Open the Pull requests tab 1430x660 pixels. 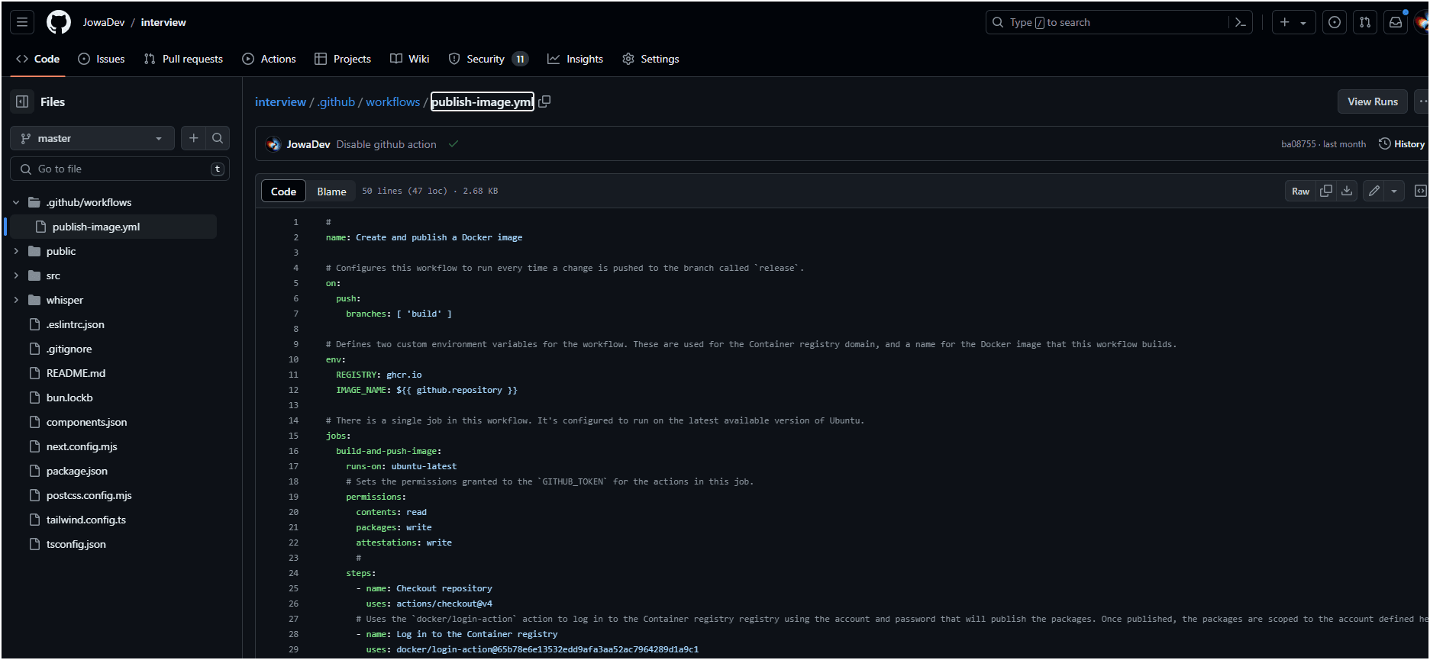183,59
